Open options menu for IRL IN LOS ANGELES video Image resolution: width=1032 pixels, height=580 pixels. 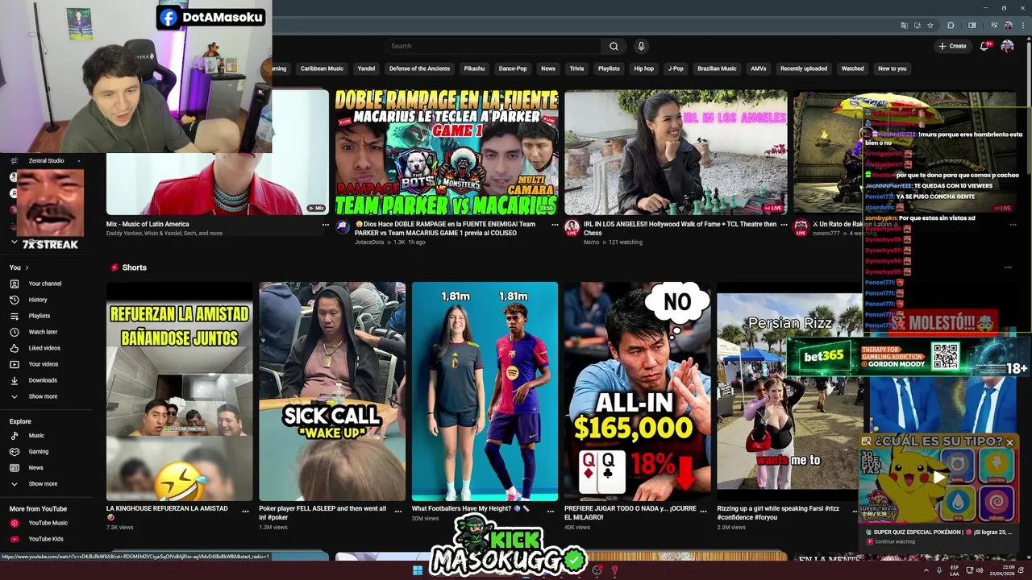pyautogui.click(x=784, y=225)
